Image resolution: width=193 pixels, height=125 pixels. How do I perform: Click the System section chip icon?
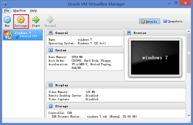(x=51, y=50)
